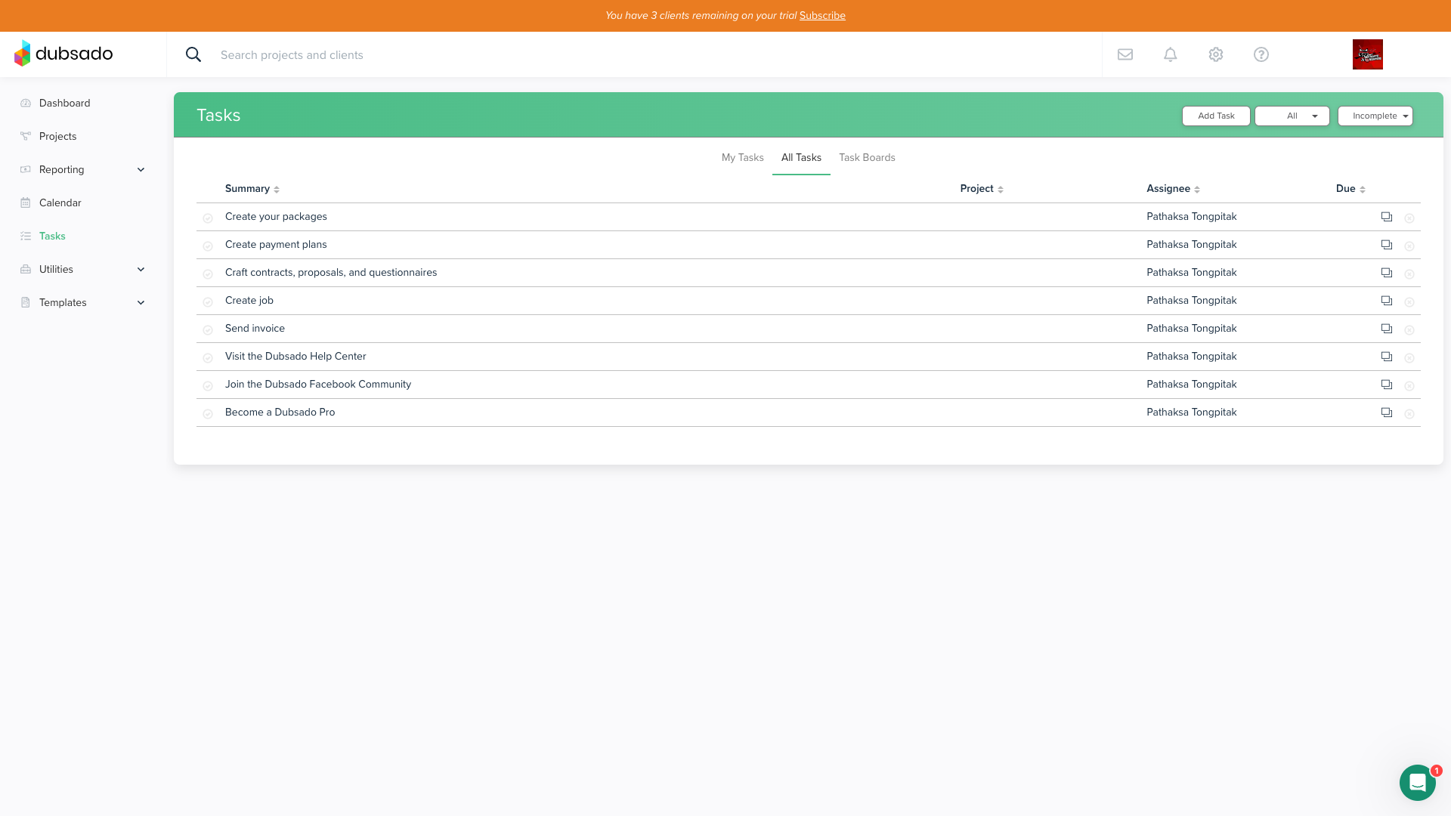Mark Send invoice as complete
The height and width of the screenshot is (816, 1451).
click(x=208, y=329)
